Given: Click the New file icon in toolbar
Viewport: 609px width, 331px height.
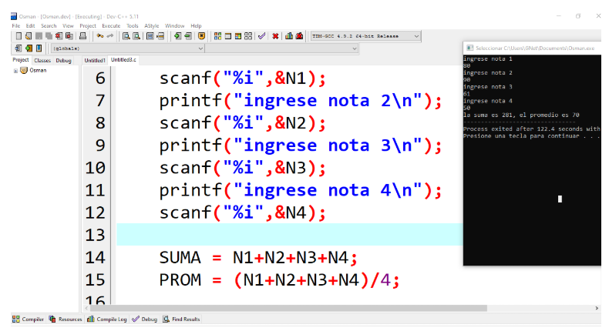Looking at the screenshot, I should tap(18, 36).
